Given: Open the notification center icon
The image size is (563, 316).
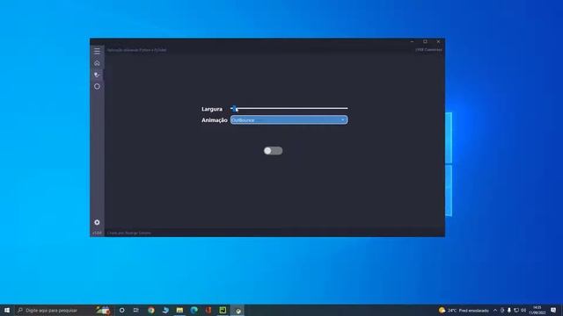Looking at the screenshot, I should click(553, 310).
